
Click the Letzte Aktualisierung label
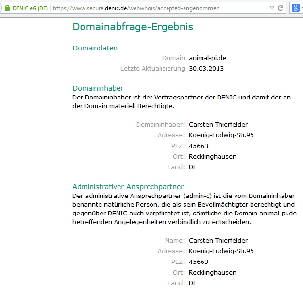(x=152, y=69)
